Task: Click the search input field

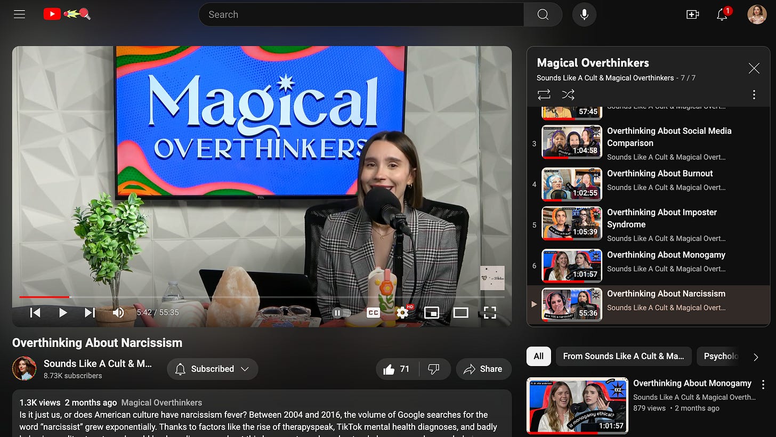Action: tap(361, 14)
